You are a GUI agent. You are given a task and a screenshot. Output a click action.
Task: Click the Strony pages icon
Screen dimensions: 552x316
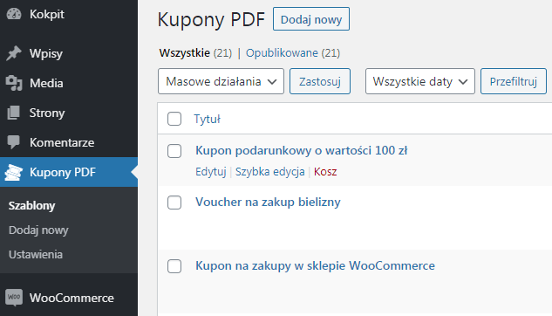click(x=14, y=113)
